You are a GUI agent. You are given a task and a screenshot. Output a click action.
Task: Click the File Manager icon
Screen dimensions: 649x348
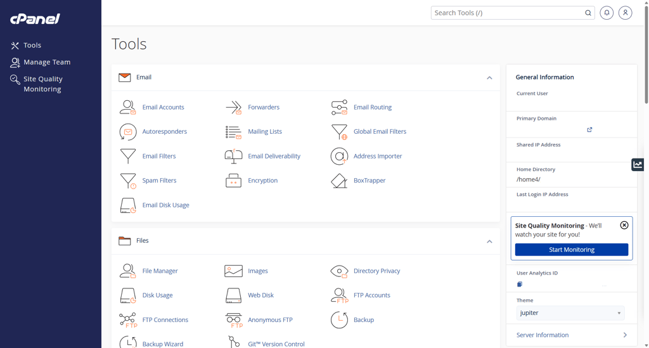tap(128, 271)
